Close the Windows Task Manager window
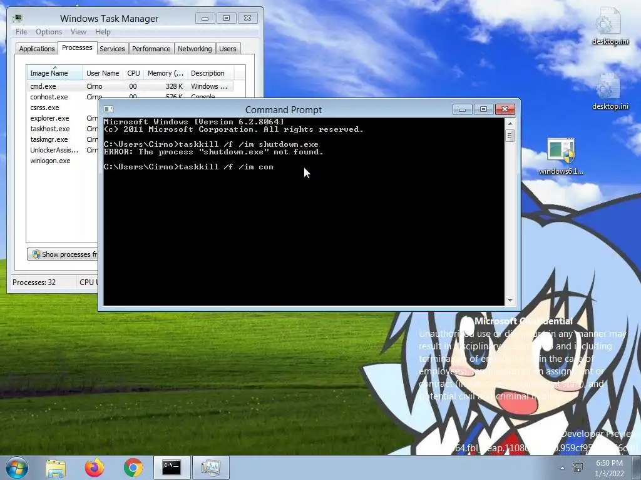The image size is (641, 480). coord(248,18)
